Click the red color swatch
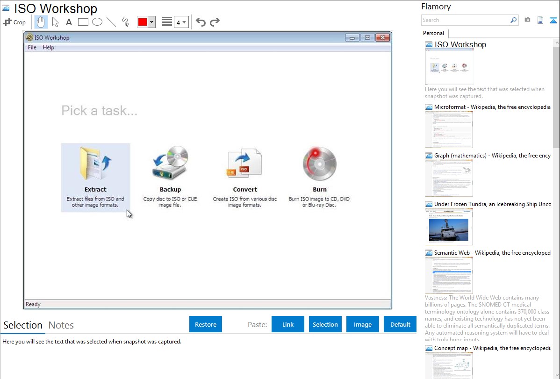This screenshot has height=379, width=560. point(142,22)
